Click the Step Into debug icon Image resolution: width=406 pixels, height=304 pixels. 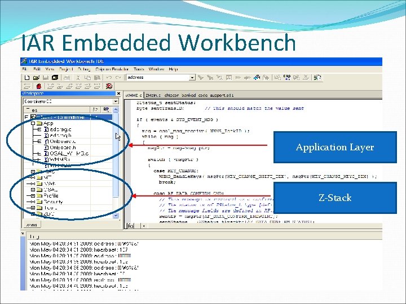[x=60, y=86]
